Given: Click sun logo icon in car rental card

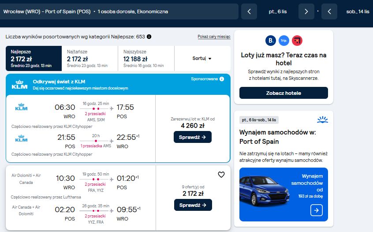Looking at the screenshot, I should (322, 120).
